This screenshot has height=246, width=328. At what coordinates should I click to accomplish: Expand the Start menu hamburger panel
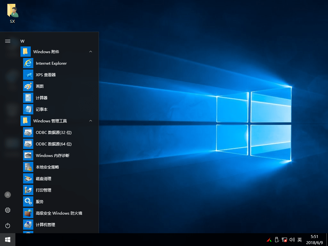tap(7, 41)
